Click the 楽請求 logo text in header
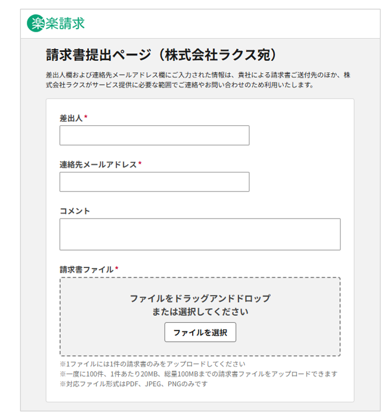This screenshot has height=419, width=390. pyautogui.click(x=64, y=23)
